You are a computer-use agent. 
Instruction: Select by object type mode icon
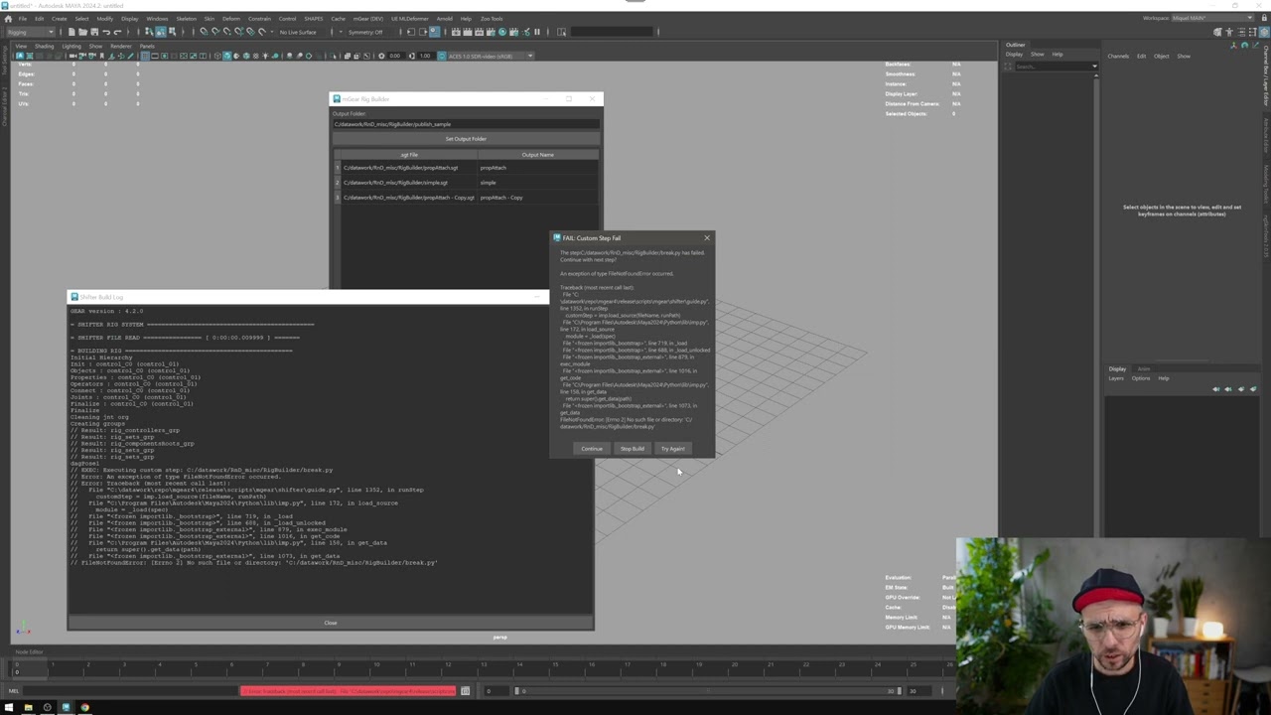tap(160, 32)
